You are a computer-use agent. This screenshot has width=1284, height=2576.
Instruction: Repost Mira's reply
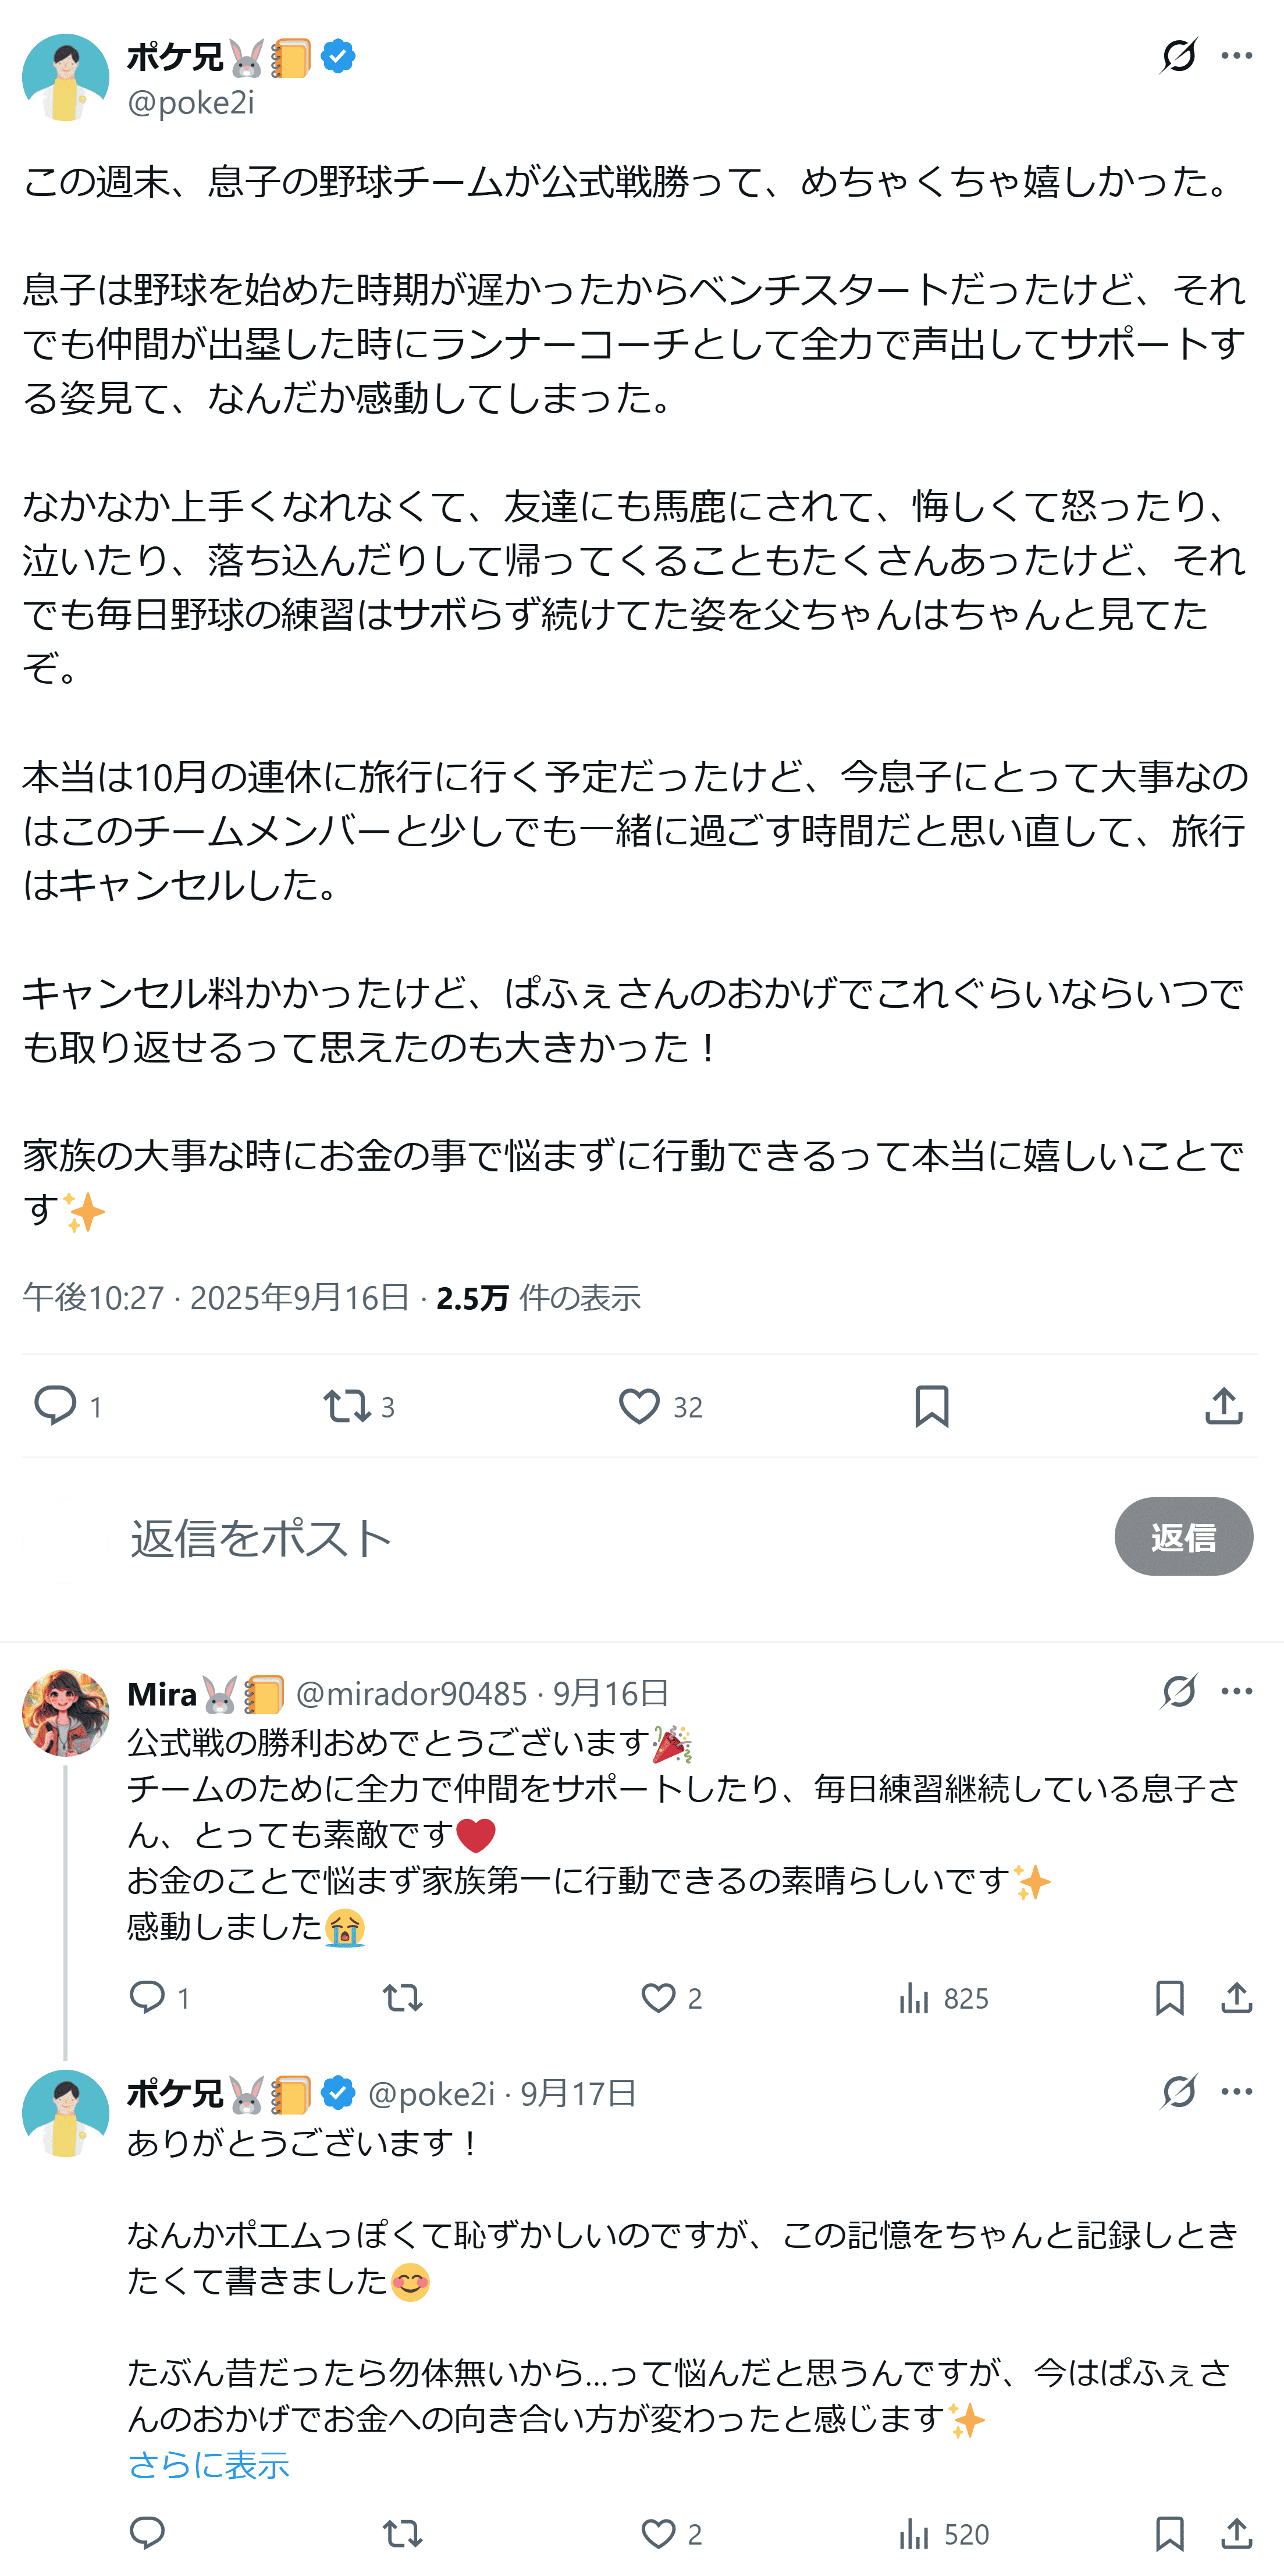pos(402,1998)
